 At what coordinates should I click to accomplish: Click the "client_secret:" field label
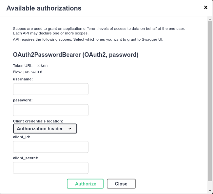coord(26,158)
